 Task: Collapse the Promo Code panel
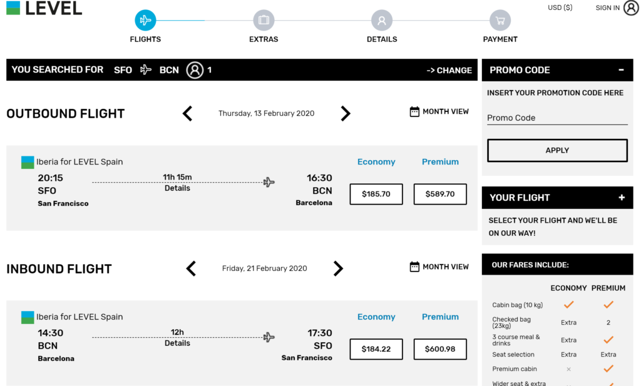click(622, 69)
